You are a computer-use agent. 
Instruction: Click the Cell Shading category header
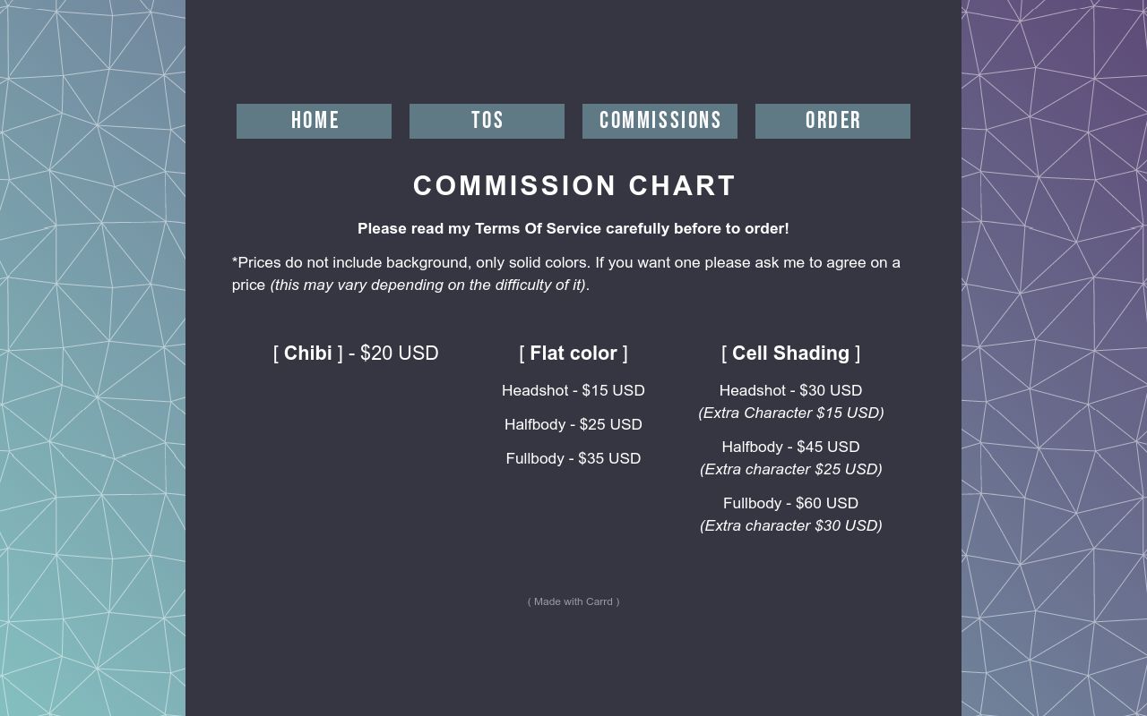tap(791, 354)
